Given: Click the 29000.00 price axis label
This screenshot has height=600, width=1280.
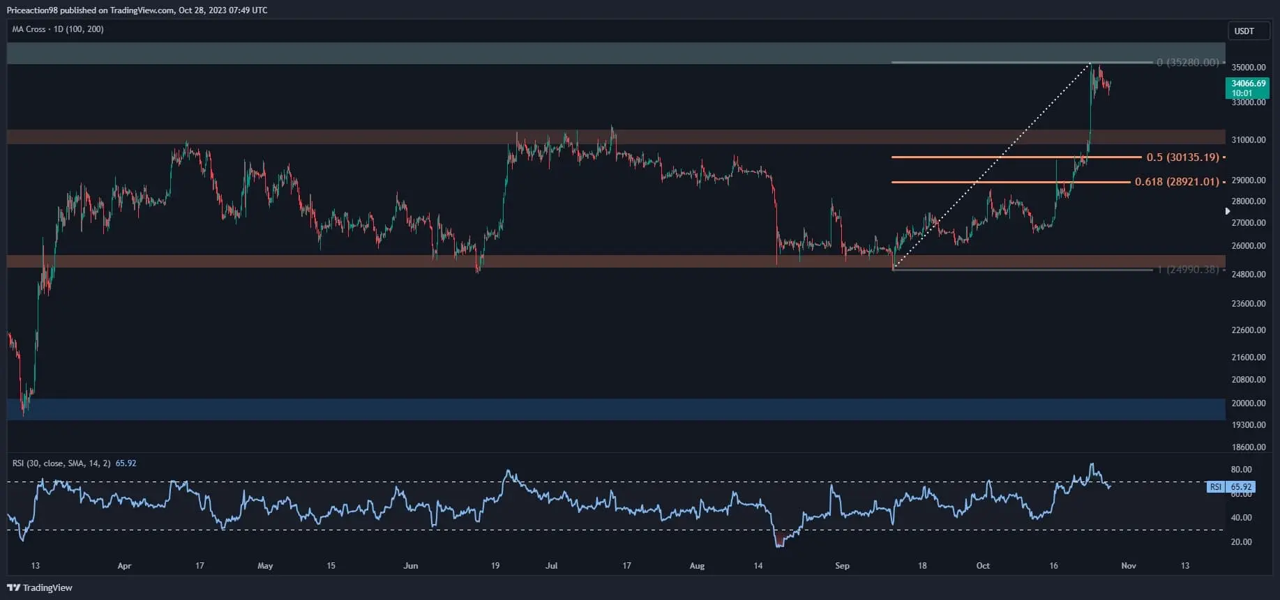Looking at the screenshot, I should [x=1249, y=180].
